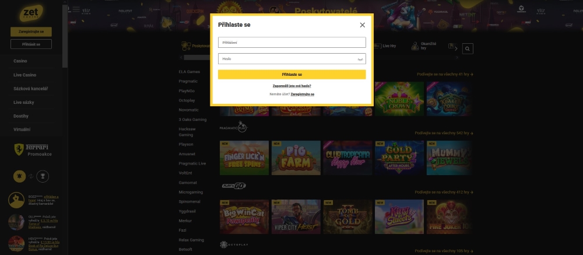Screen dimensions: 583x255
Task: Focus the Heslo password field
Action: [292, 59]
